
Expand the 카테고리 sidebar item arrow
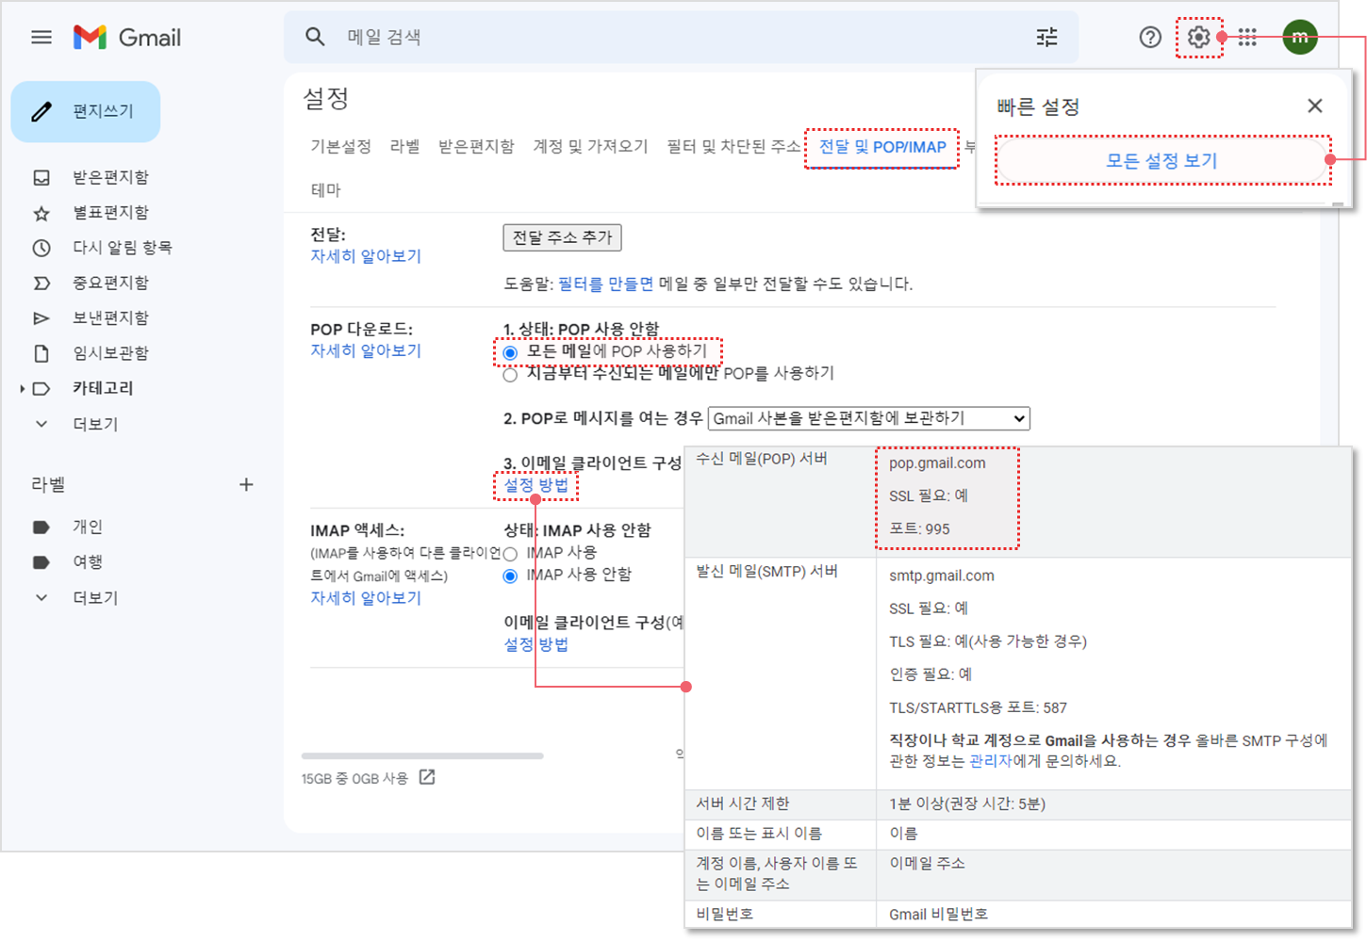pos(23,388)
